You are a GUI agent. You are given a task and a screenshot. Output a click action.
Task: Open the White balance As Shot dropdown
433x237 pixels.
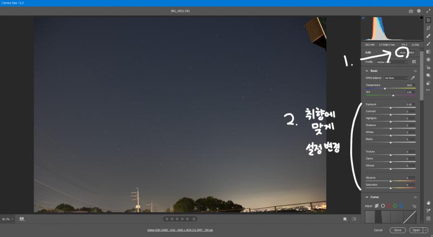tap(396, 78)
